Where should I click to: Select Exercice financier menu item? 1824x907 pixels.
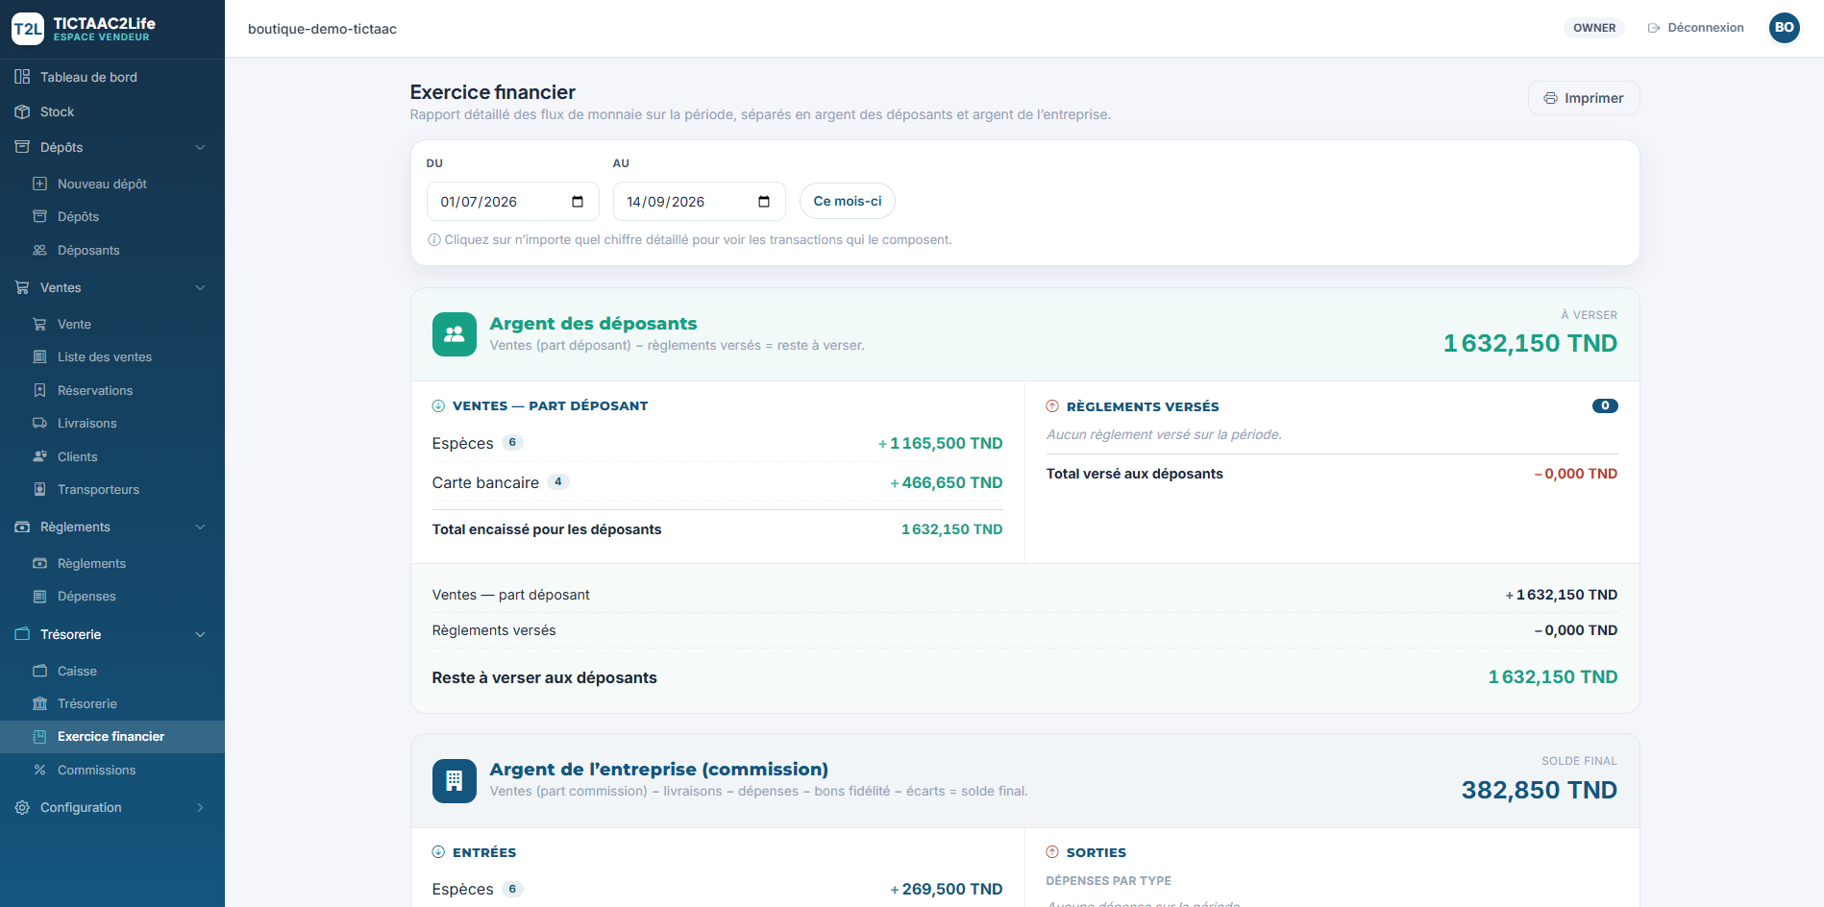112,737
